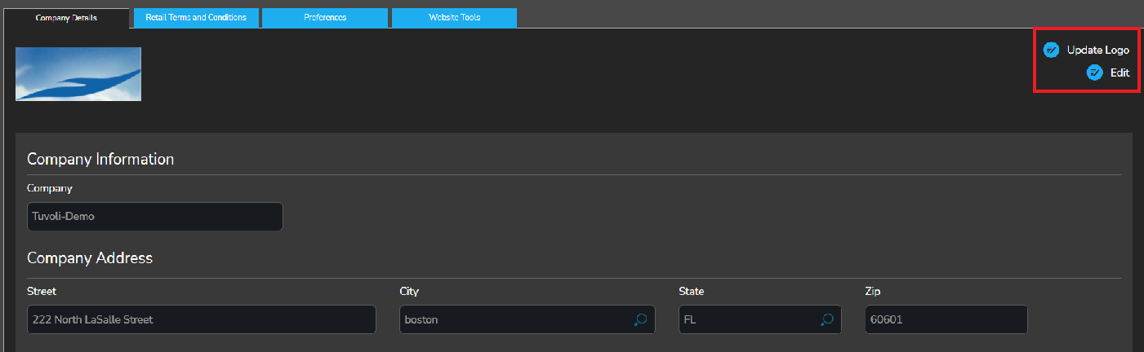Viewport: 1144px width, 352px height.
Task: Click the City field containing boston
Action: (514, 319)
